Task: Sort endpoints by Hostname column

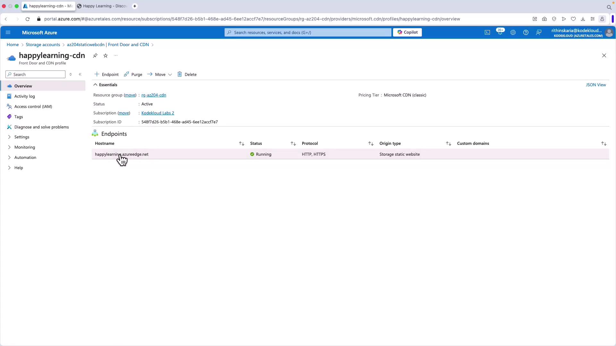Action: click(x=241, y=144)
